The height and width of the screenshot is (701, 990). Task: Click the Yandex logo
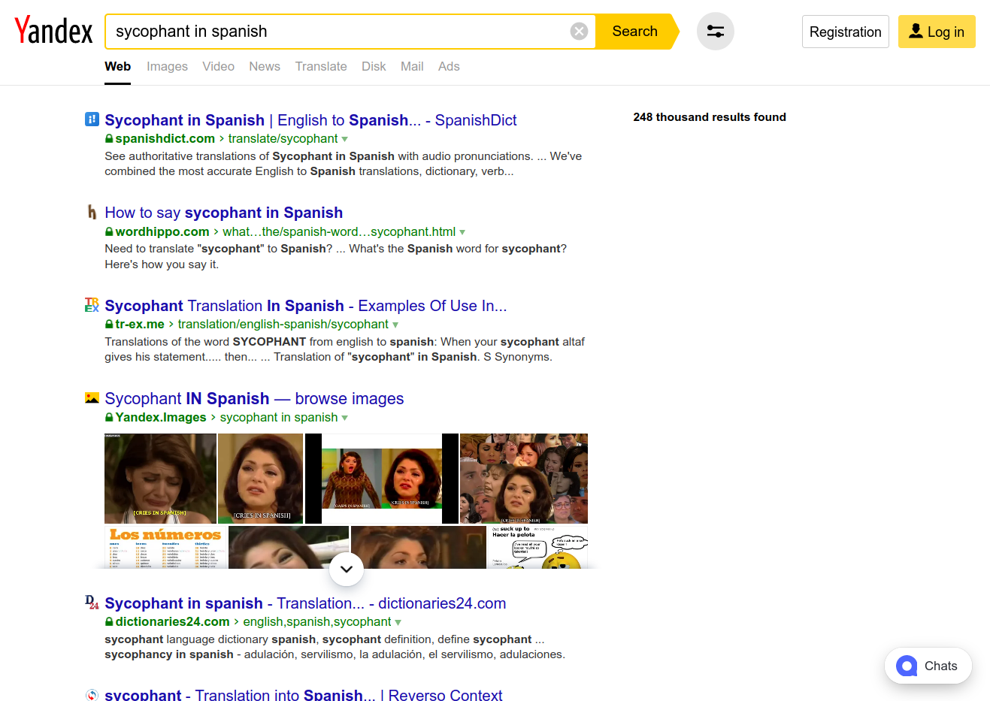coord(53,31)
